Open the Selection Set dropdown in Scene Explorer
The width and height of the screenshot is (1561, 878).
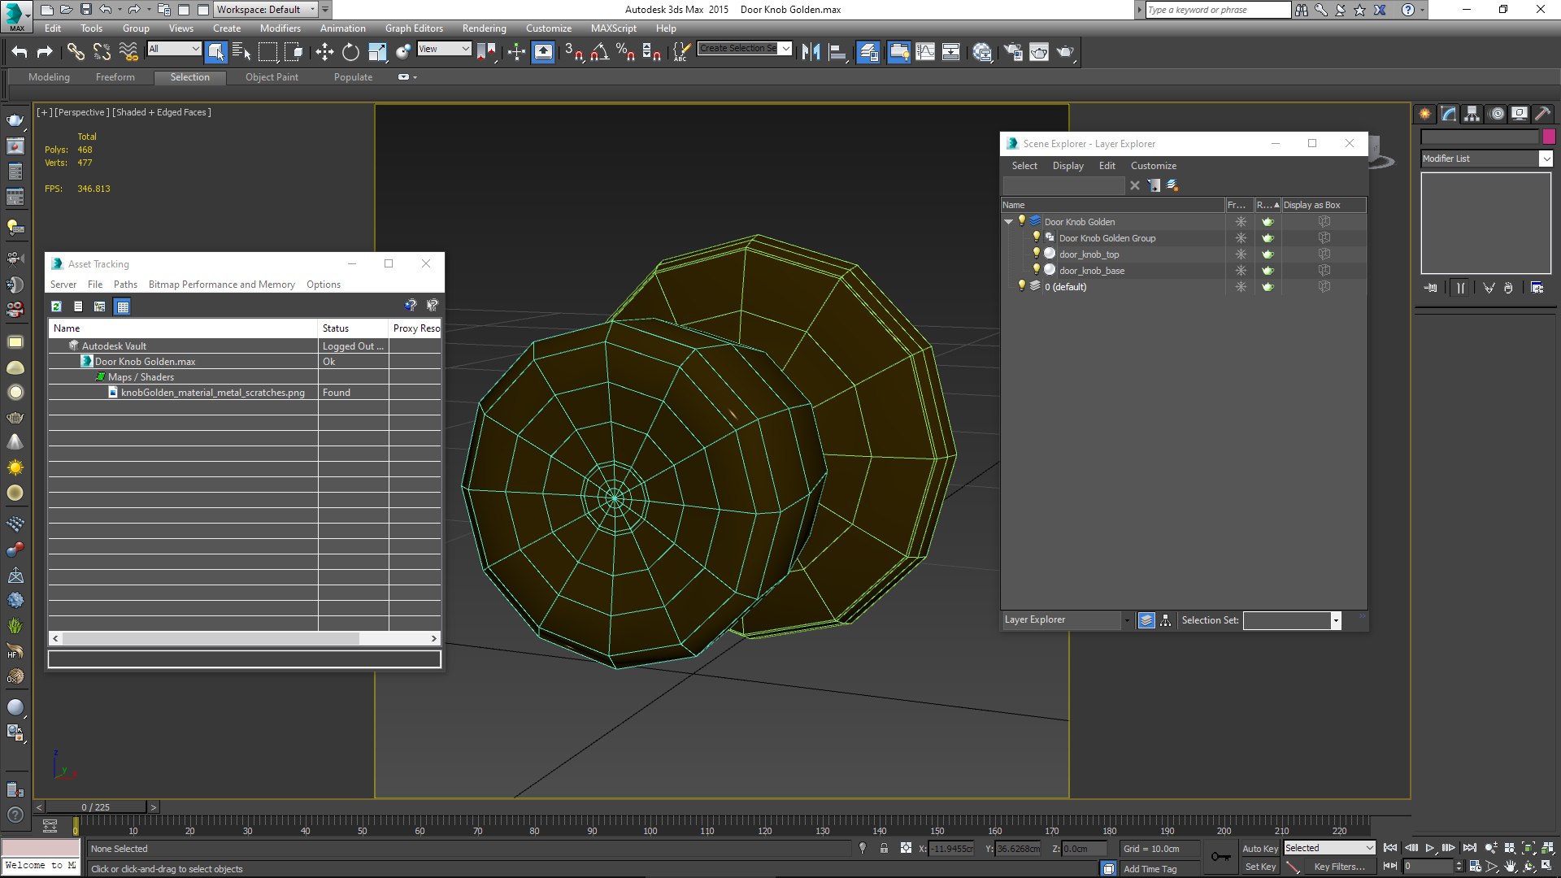1292,620
